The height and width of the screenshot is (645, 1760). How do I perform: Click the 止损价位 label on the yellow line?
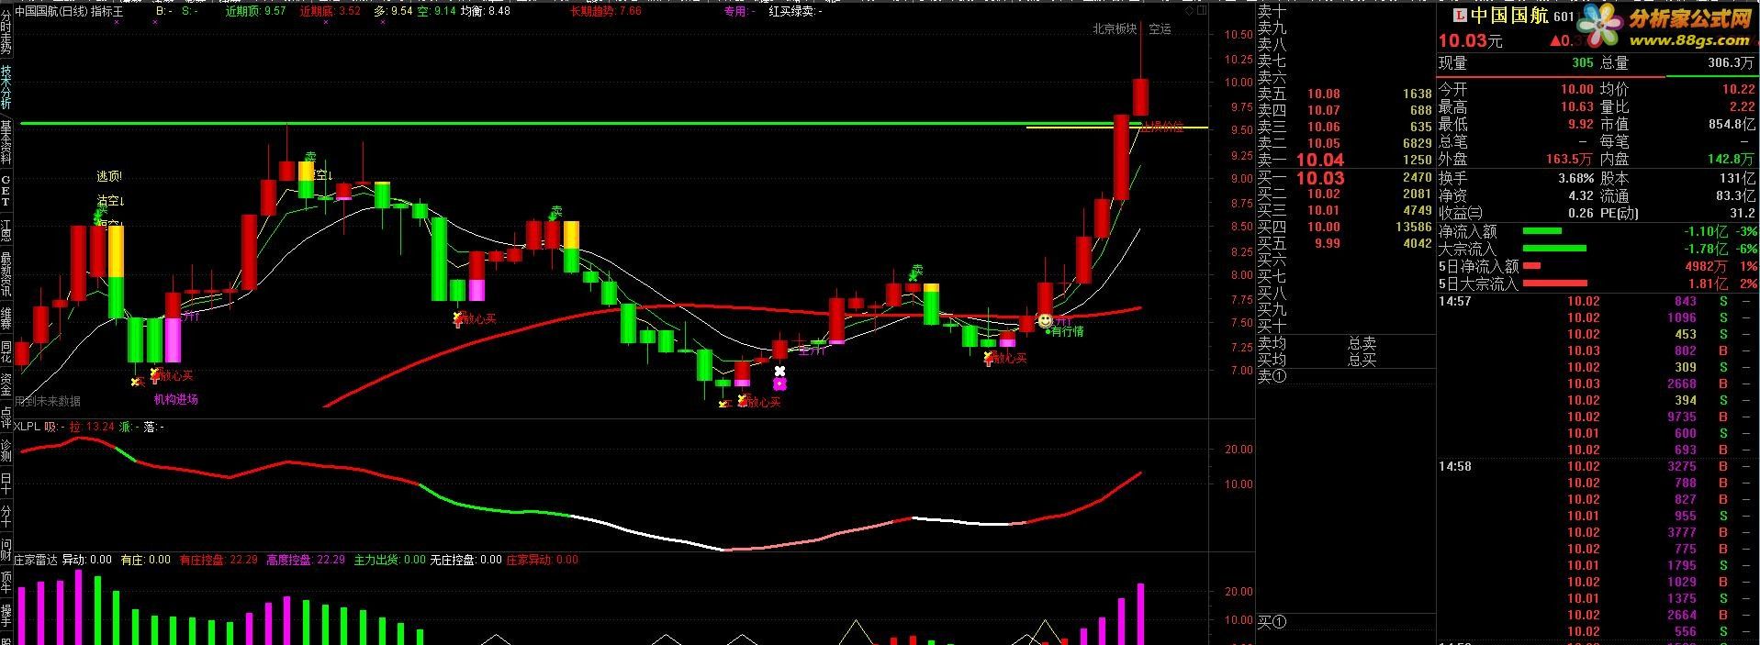pos(1162,128)
